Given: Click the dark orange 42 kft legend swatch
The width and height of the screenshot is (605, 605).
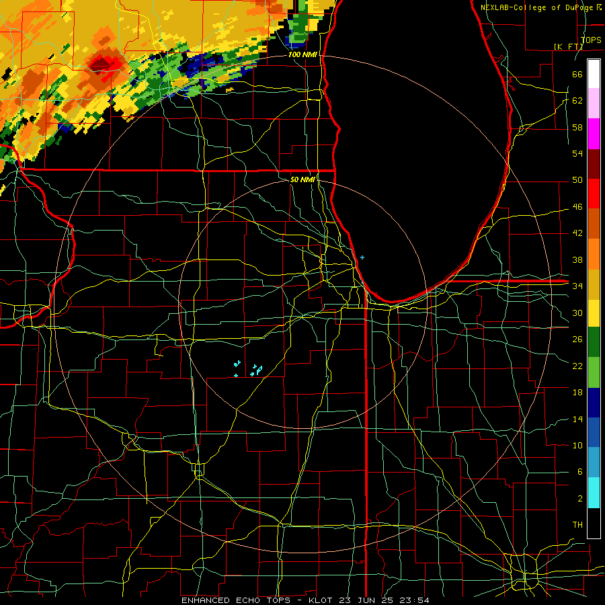Looking at the screenshot, I should (594, 224).
